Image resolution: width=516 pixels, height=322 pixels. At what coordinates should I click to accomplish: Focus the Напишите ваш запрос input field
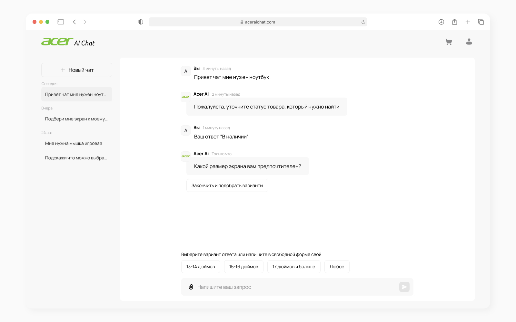point(293,287)
